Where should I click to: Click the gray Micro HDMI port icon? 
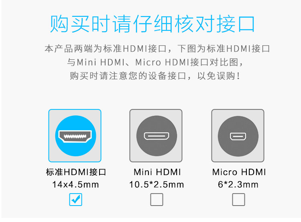pos(238,136)
